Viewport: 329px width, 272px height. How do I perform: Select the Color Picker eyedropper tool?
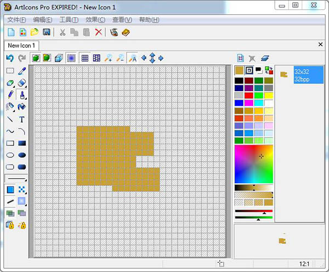(22, 71)
